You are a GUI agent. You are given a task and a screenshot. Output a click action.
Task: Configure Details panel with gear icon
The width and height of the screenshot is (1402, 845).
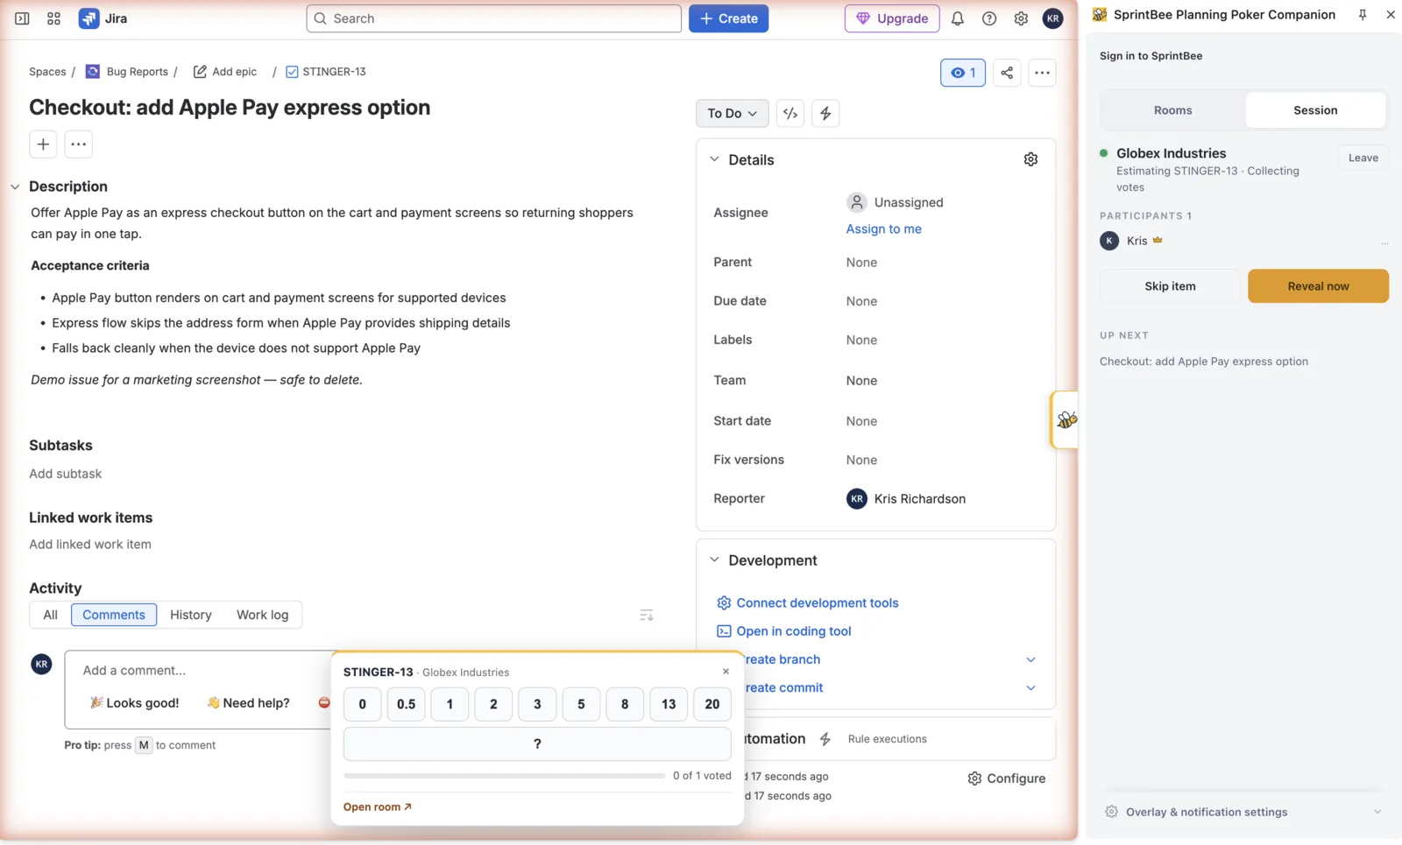[1030, 159]
